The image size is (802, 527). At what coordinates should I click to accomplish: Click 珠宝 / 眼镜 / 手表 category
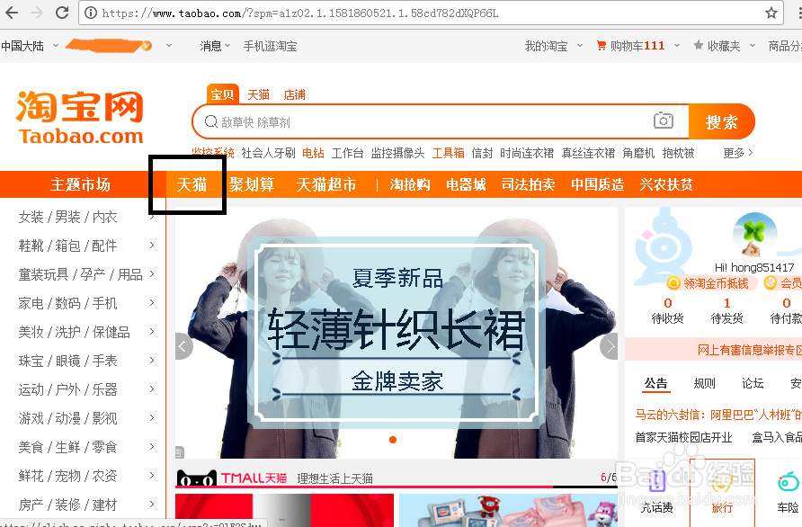[68, 361]
